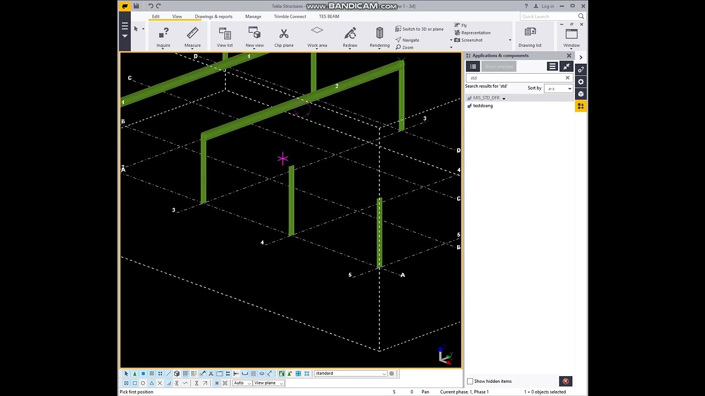Open the View list
The width and height of the screenshot is (705, 396).
(225, 37)
